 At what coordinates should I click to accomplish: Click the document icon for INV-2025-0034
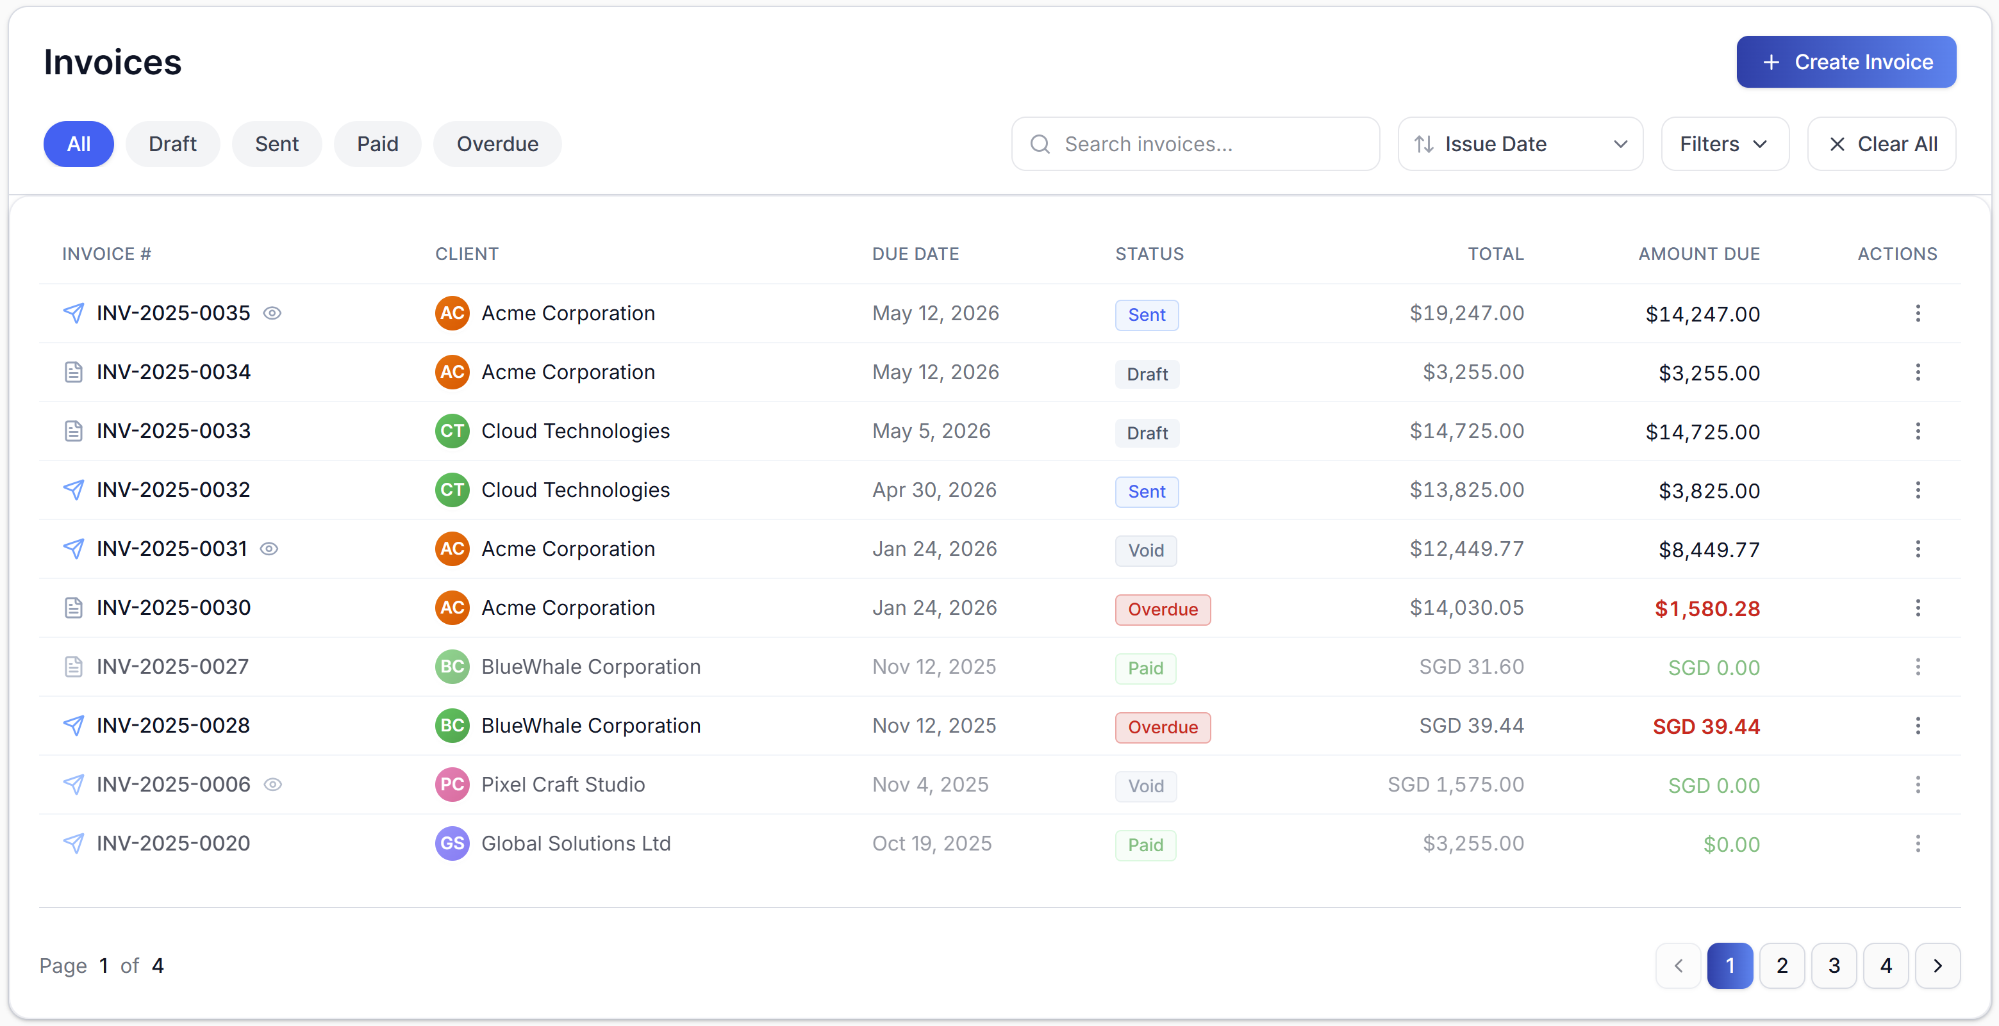coord(74,372)
